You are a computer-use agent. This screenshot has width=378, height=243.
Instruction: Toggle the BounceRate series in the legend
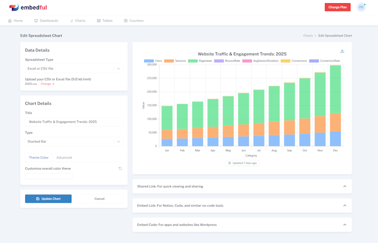(227, 60)
